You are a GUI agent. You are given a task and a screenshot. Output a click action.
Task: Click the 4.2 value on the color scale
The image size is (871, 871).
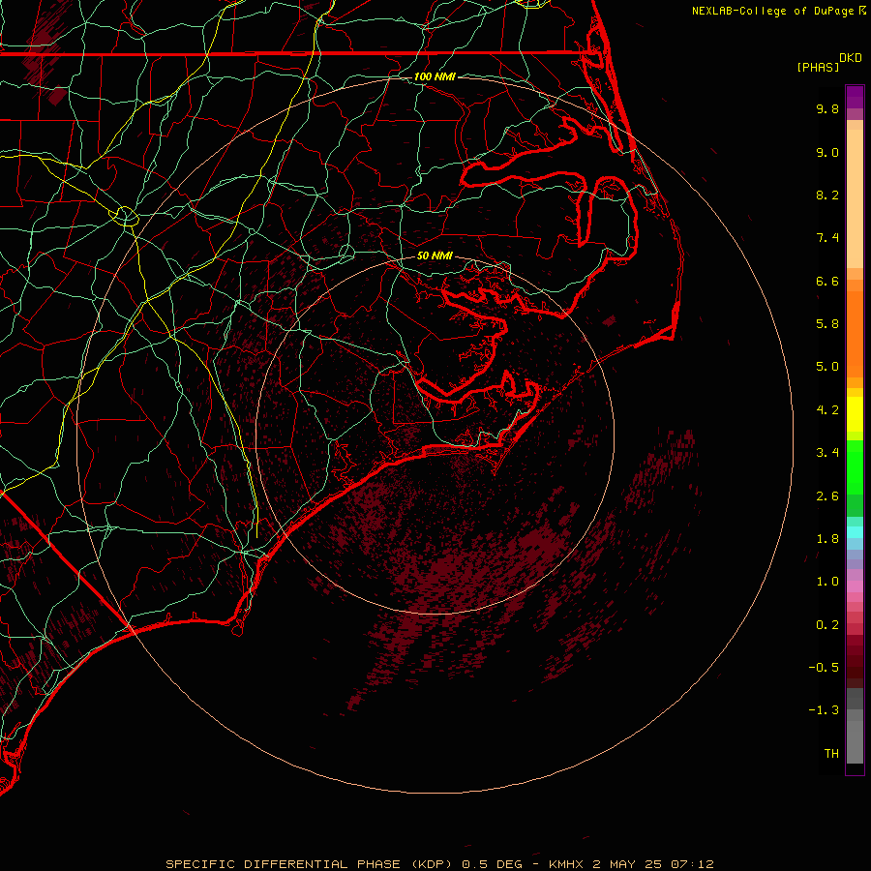click(827, 410)
